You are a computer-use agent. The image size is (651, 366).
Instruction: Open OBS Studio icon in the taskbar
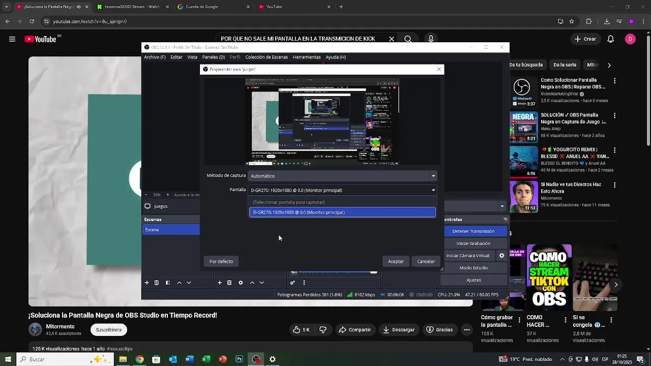click(256, 359)
